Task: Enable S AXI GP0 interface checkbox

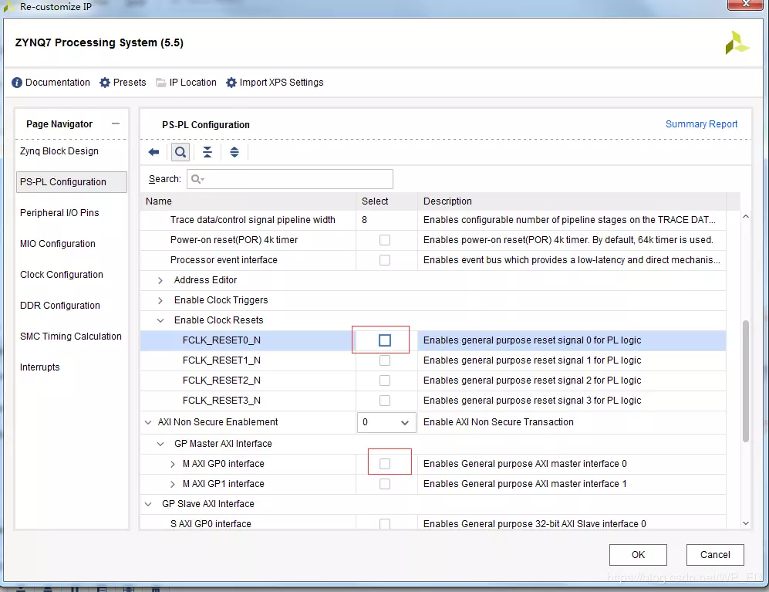Action: point(385,524)
